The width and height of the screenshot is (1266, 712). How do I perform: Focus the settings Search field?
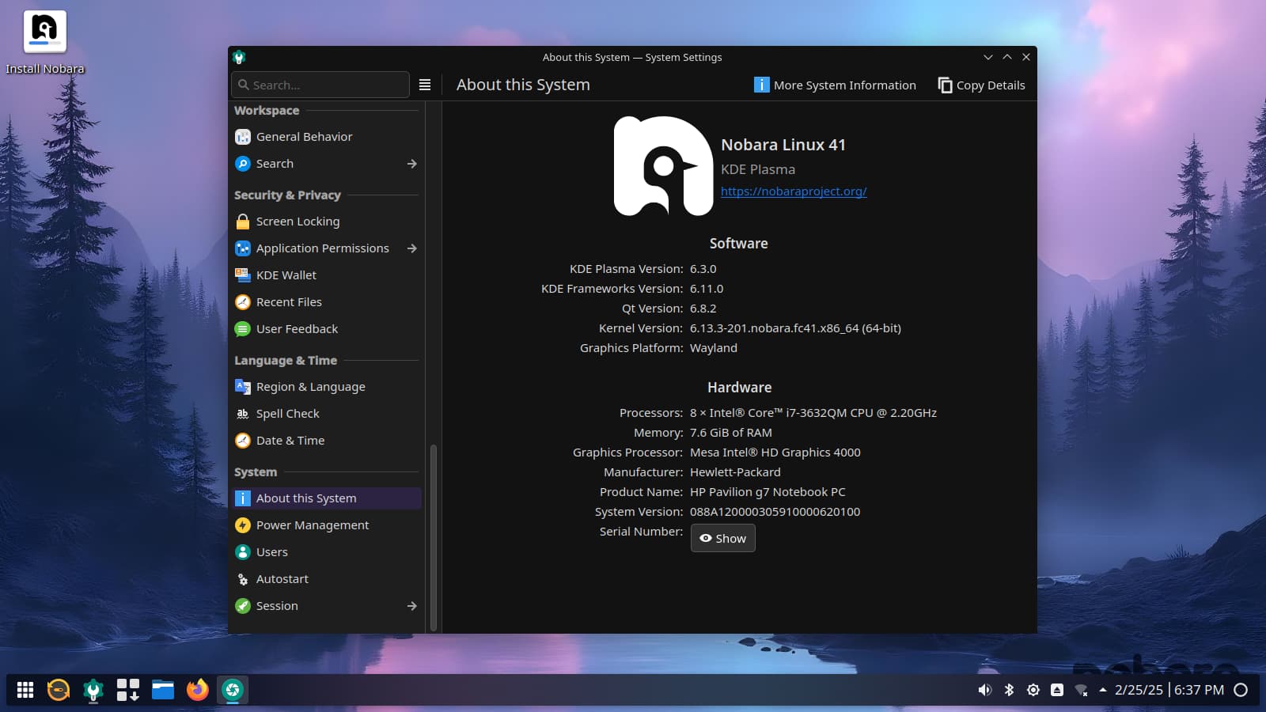point(320,85)
